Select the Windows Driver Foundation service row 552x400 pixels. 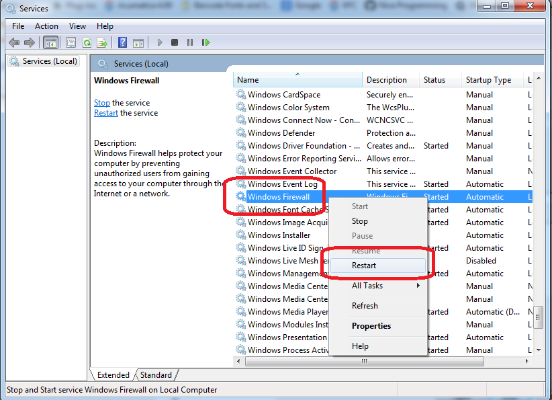pyautogui.click(x=383, y=146)
